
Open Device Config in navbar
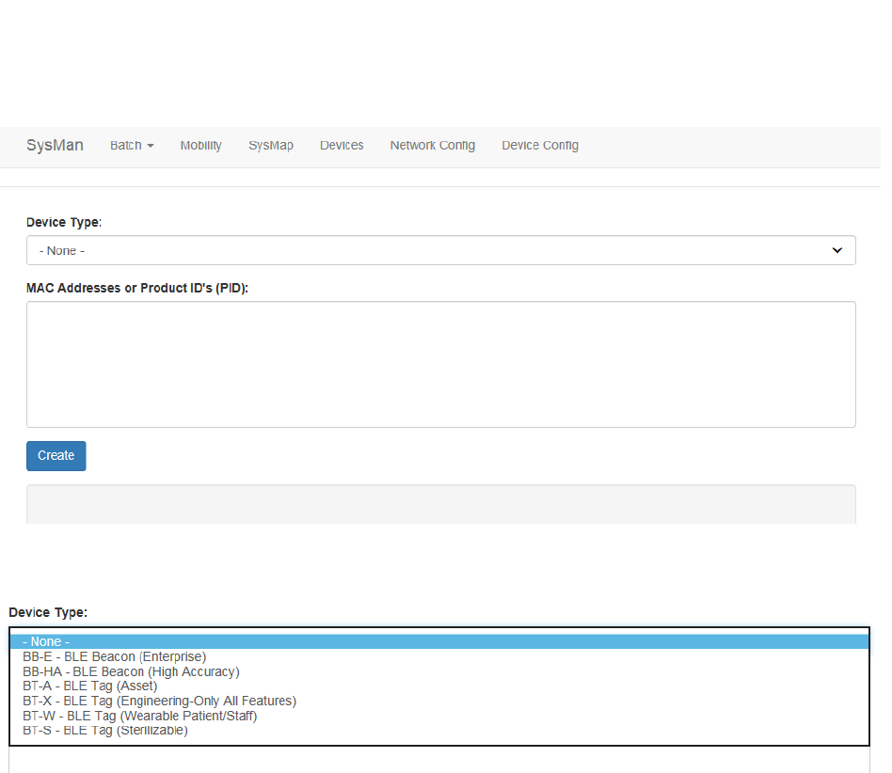coord(540,146)
